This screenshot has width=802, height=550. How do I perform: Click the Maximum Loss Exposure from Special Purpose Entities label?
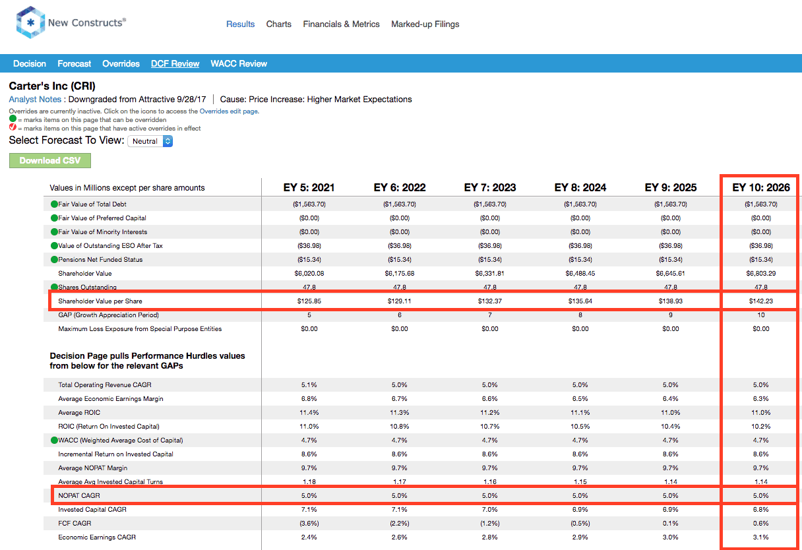point(140,329)
